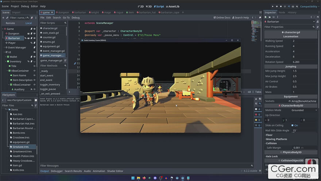Toggle Slide on Ceiling checkbox
The height and width of the screenshot is (181, 321).
[292, 125]
